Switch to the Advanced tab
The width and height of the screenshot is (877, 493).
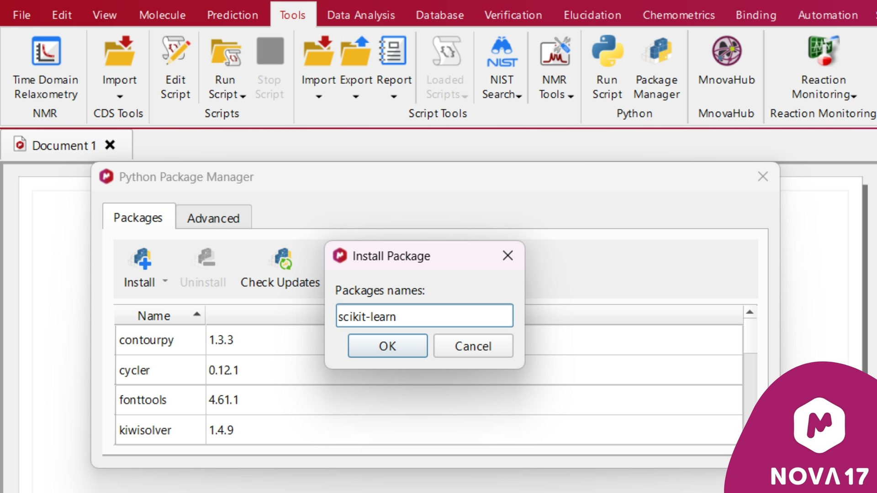coord(213,218)
